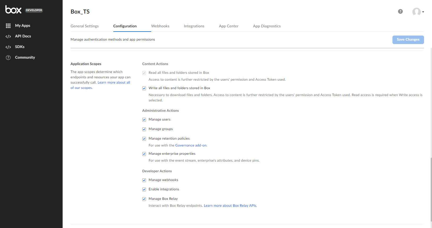Switch to the General Settings tab
The height and width of the screenshot is (228, 432).
[x=85, y=26]
